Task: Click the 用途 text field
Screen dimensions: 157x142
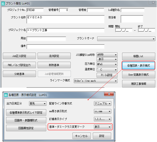Action: (46, 39)
